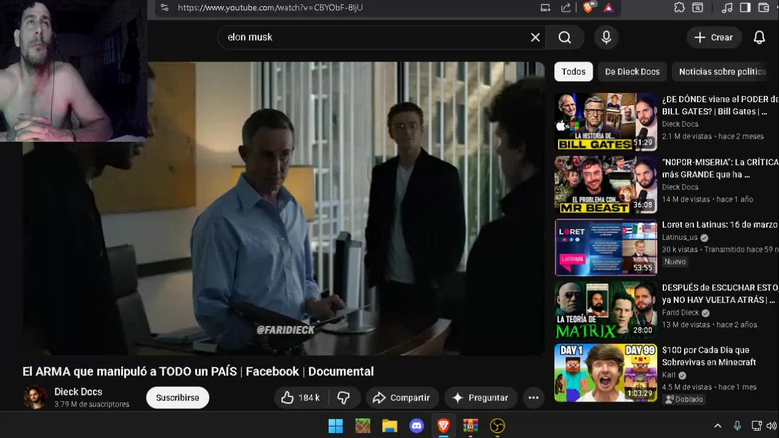Open OBS Studio from the taskbar

(x=498, y=426)
